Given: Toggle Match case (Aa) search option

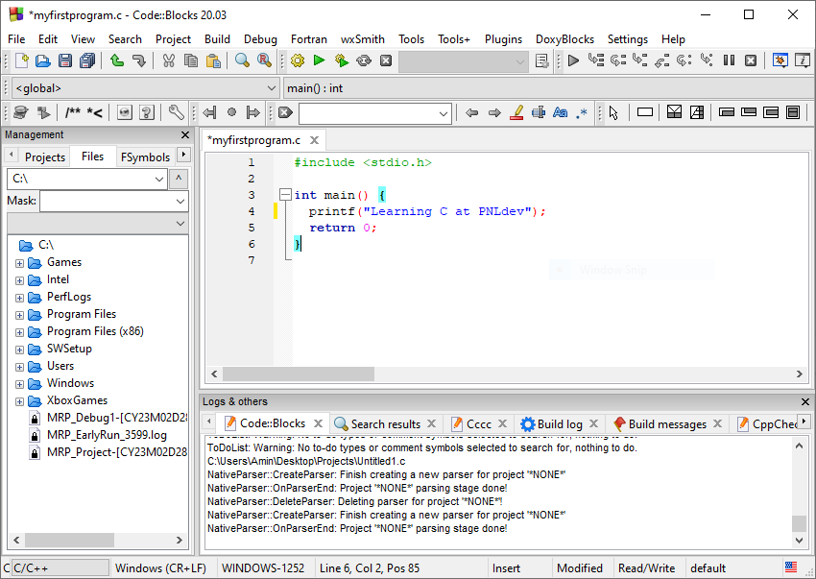Looking at the screenshot, I should click(561, 112).
